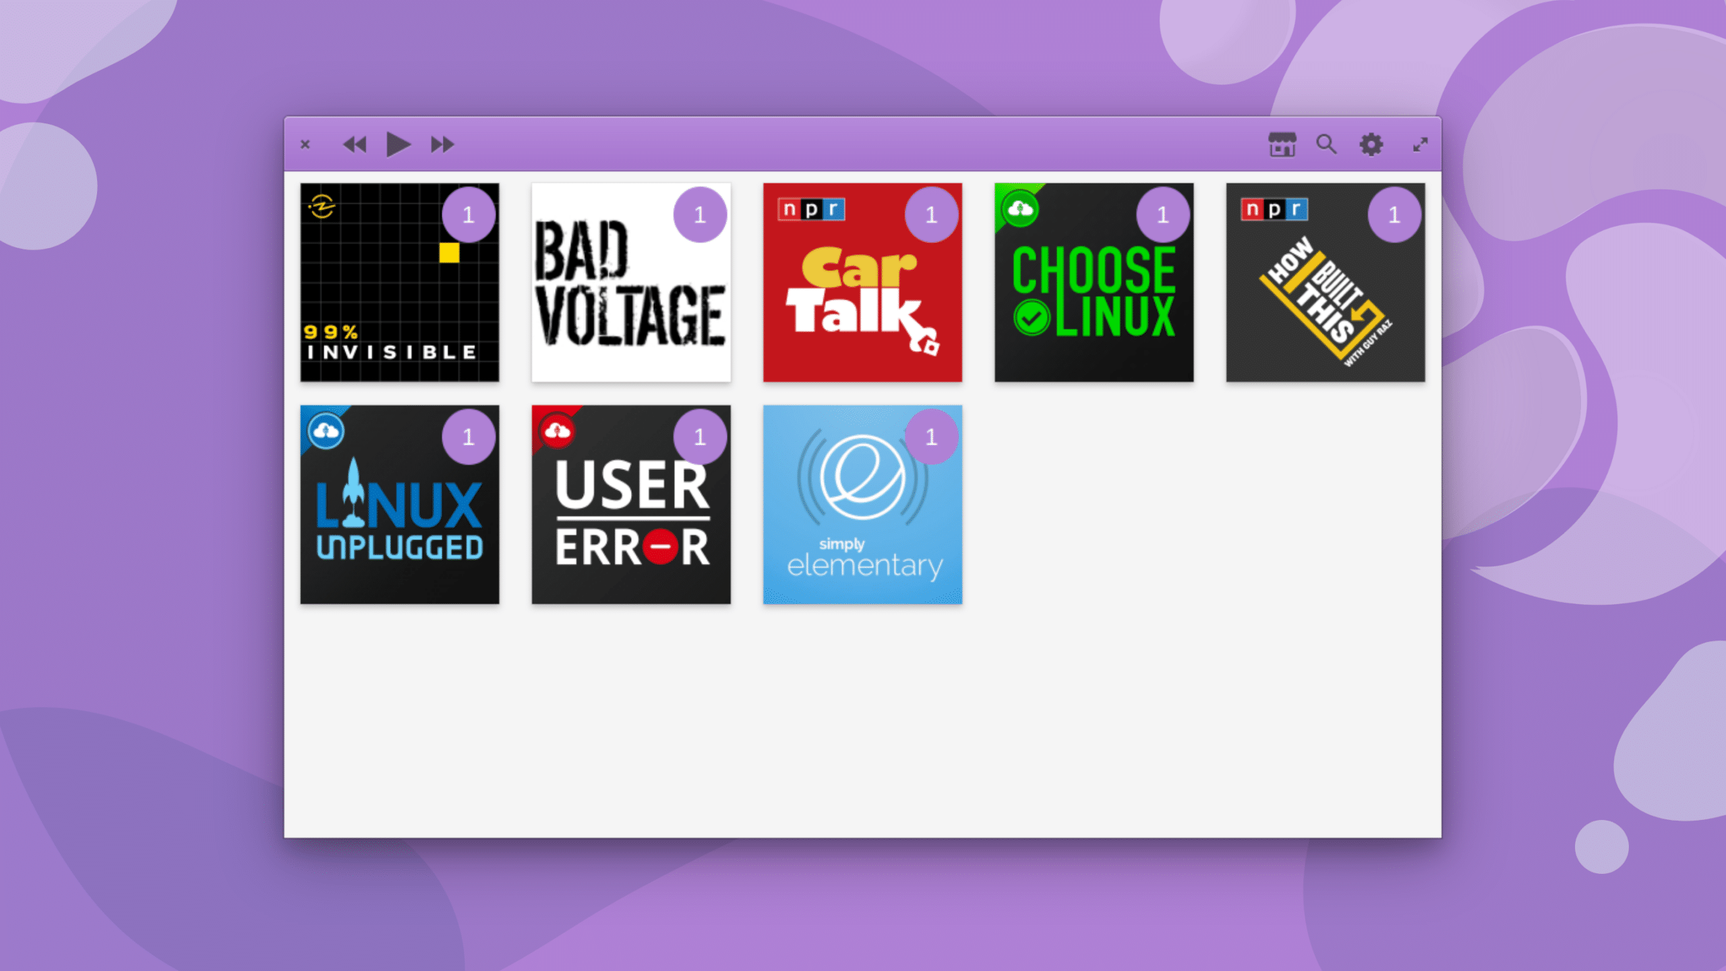This screenshot has width=1726, height=971.
Task: Open How I Built This podcast
Action: (x=1326, y=283)
